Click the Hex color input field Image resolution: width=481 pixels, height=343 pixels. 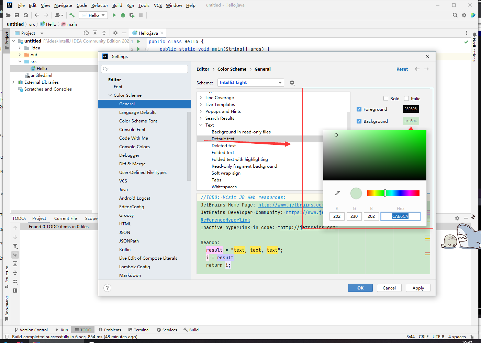coord(400,216)
